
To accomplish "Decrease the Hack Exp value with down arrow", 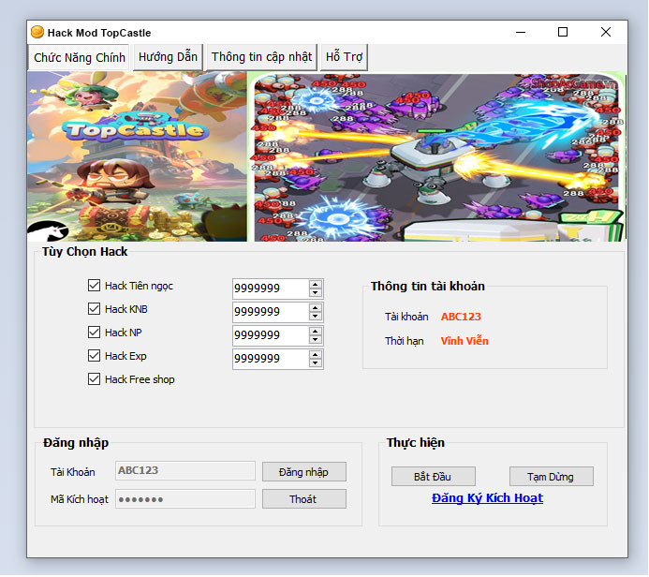I will pos(316,363).
